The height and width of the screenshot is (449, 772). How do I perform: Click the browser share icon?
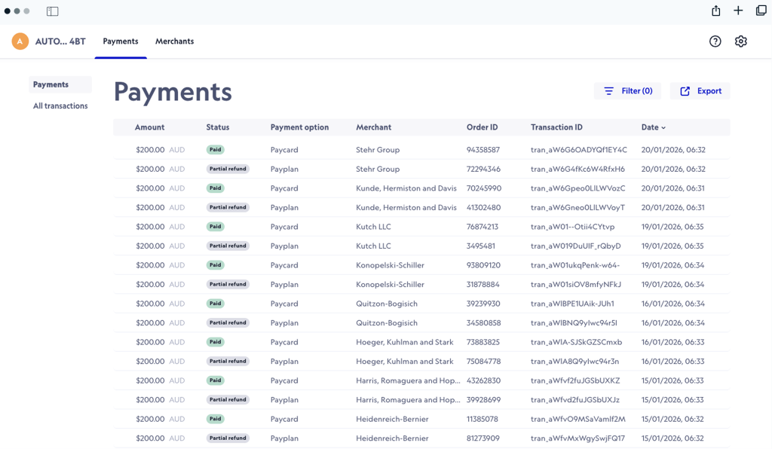pyautogui.click(x=715, y=11)
